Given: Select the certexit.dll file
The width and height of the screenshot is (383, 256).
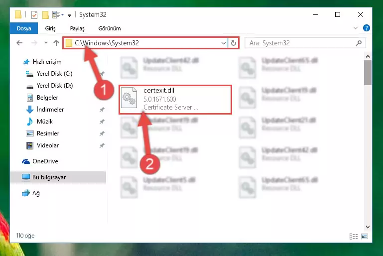Looking at the screenshot, I should (175, 100).
